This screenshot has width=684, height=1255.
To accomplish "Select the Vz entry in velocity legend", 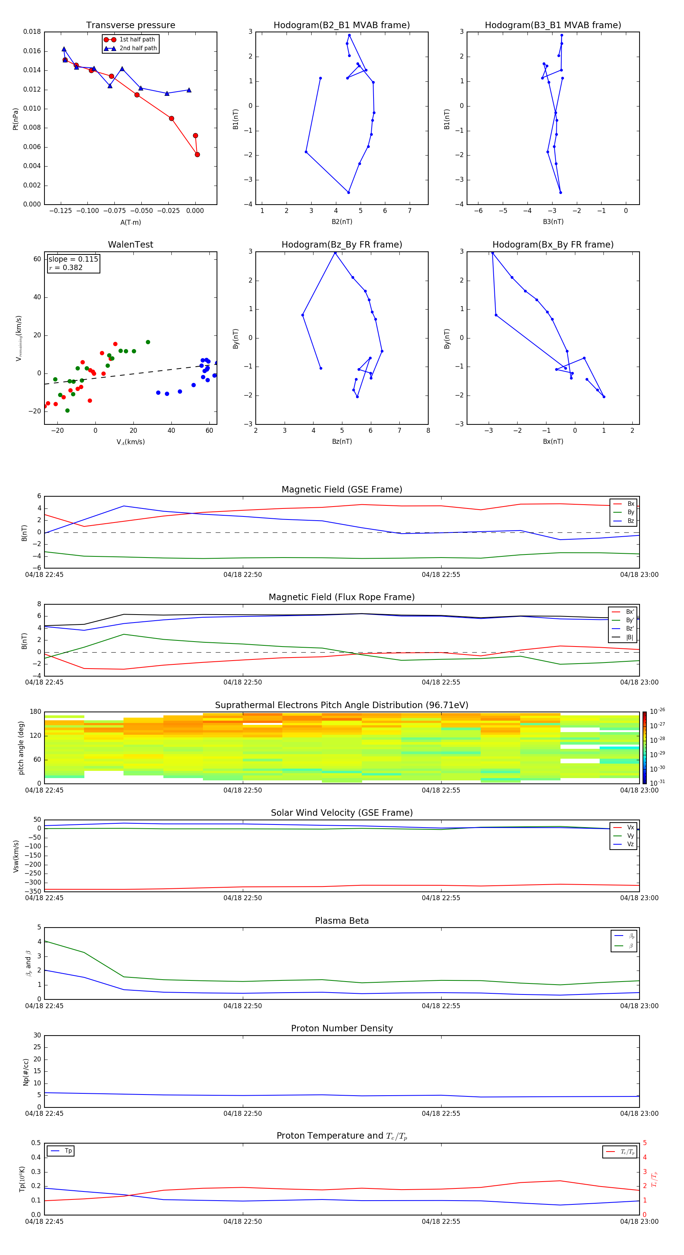I will point(624,844).
